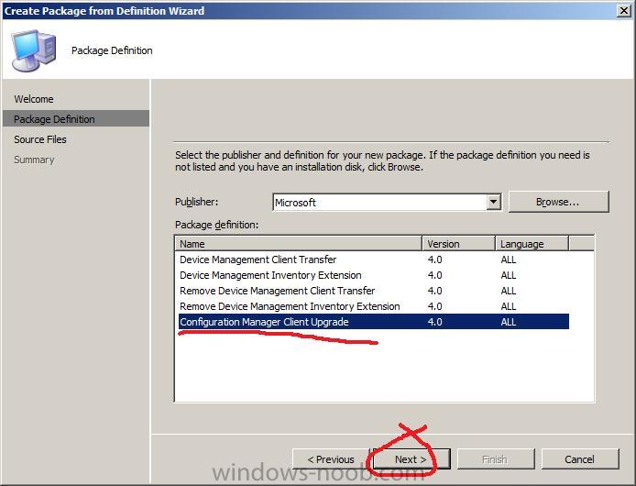Image resolution: width=636 pixels, height=486 pixels.
Task: Select Configuration Manager Client Upgrade row
Action: point(373,322)
